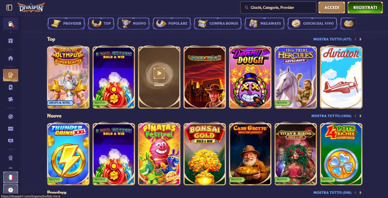Image resolution: width=388 pixels, height=198 pixels.
Task: Open the Italian flag language selector
Action: (11, 177)
